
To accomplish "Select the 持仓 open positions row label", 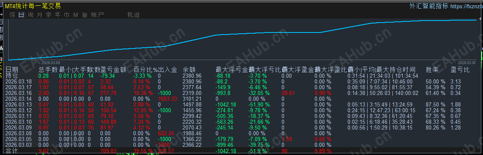I will point(12,76).
